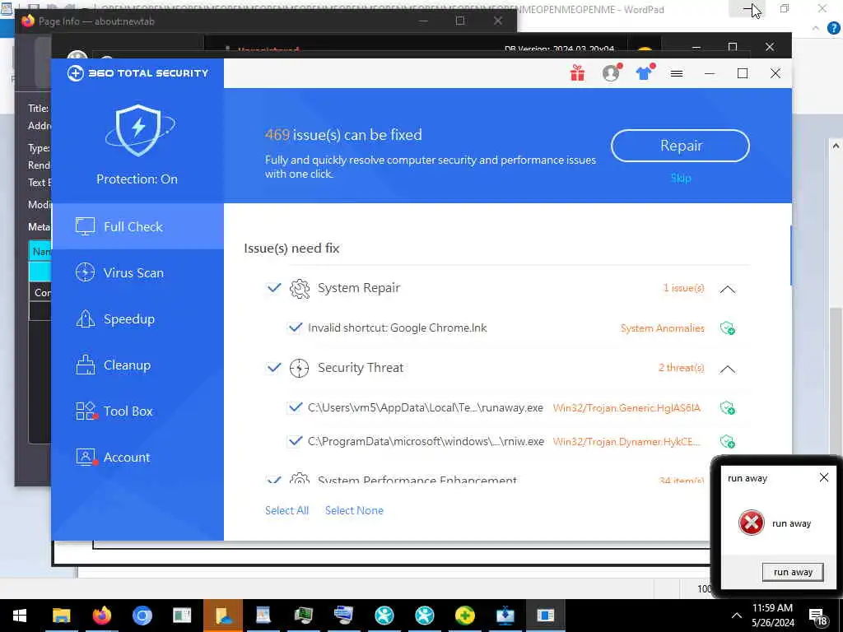Uncheck the rniw.exe threat checkbox

[x=296, y=441]
